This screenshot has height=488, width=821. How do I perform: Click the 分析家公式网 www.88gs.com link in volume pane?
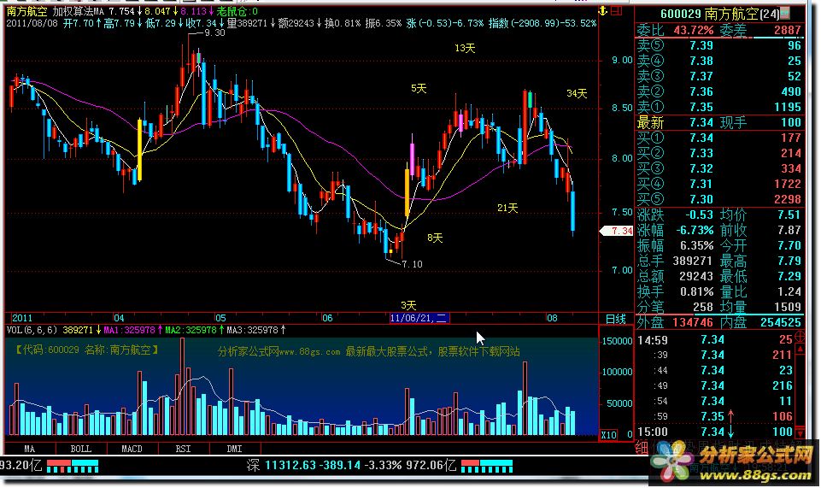click(368, 351)
